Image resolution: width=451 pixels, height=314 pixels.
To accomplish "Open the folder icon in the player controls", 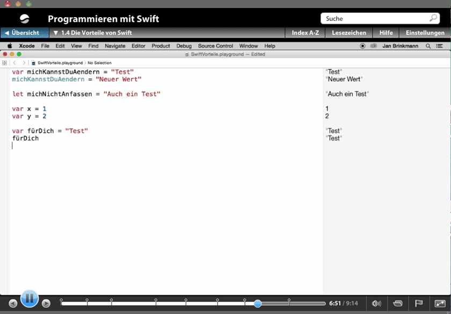I will [x=398, y=304].
